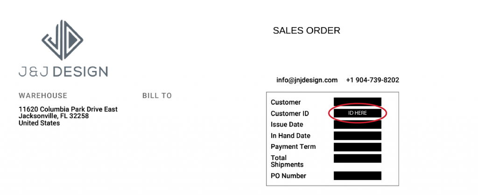478x195 pixels.
Task: Select the redacted Issue Date field
Action: (358, 125)
